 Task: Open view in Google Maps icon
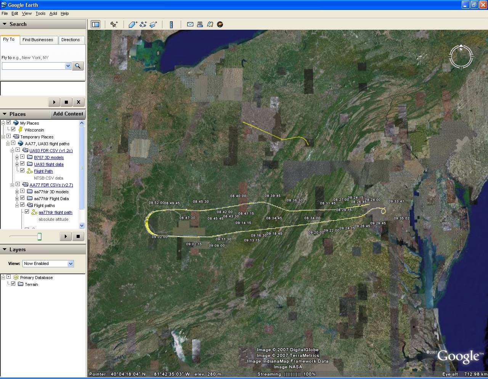(x=210, y=24)
